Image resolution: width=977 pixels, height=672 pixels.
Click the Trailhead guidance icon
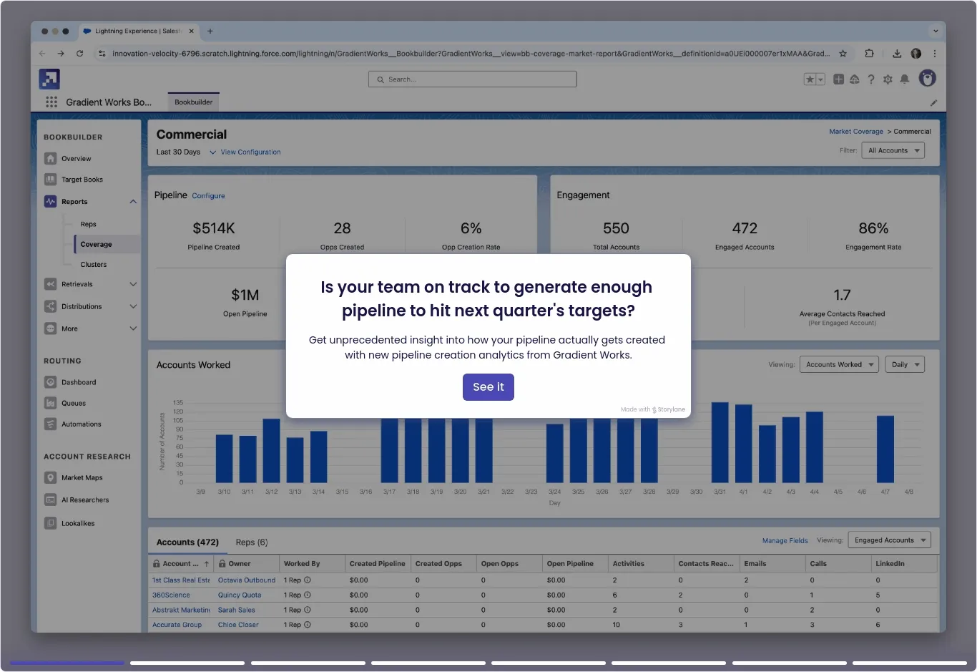pyautogui.click(x=855, y=79)
